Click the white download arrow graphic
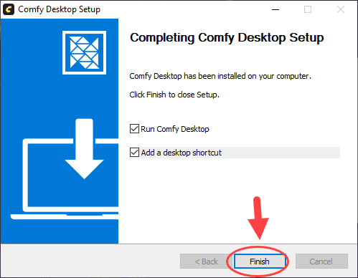 (84, 148)
